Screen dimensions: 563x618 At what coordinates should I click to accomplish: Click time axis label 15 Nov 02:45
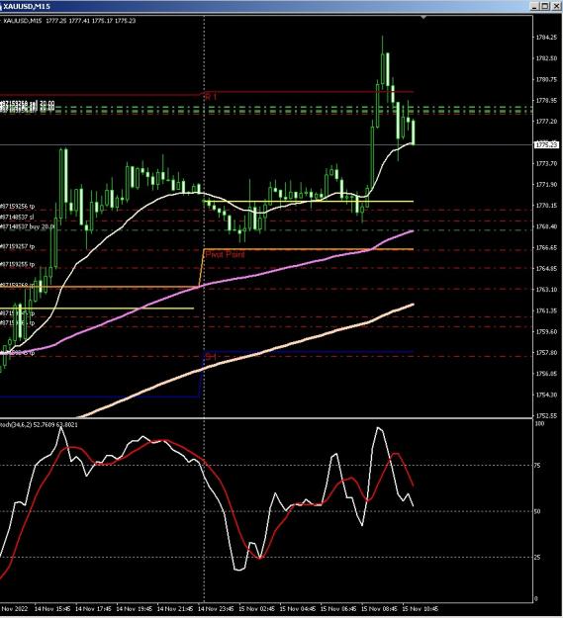257,609
